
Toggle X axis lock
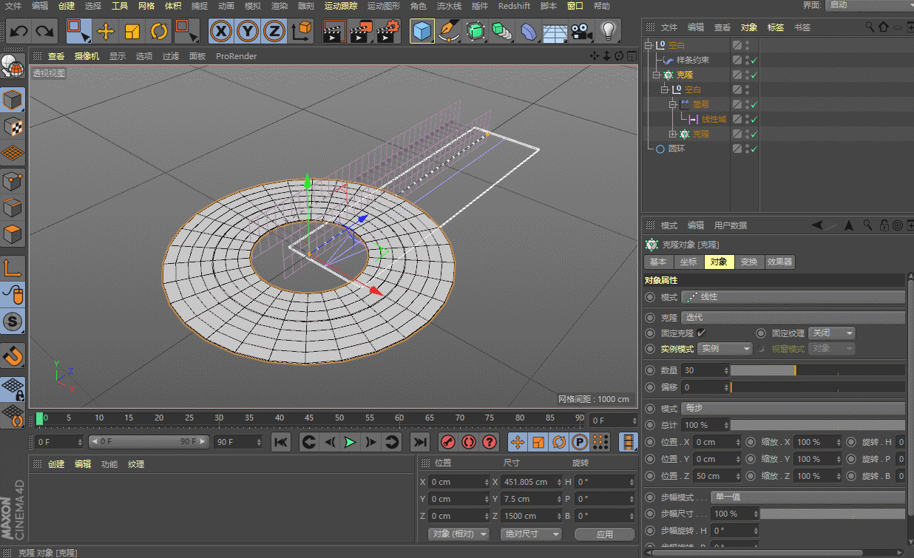click(x=220, y=31)
